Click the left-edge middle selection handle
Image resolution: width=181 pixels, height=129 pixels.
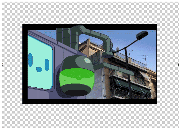3,64
